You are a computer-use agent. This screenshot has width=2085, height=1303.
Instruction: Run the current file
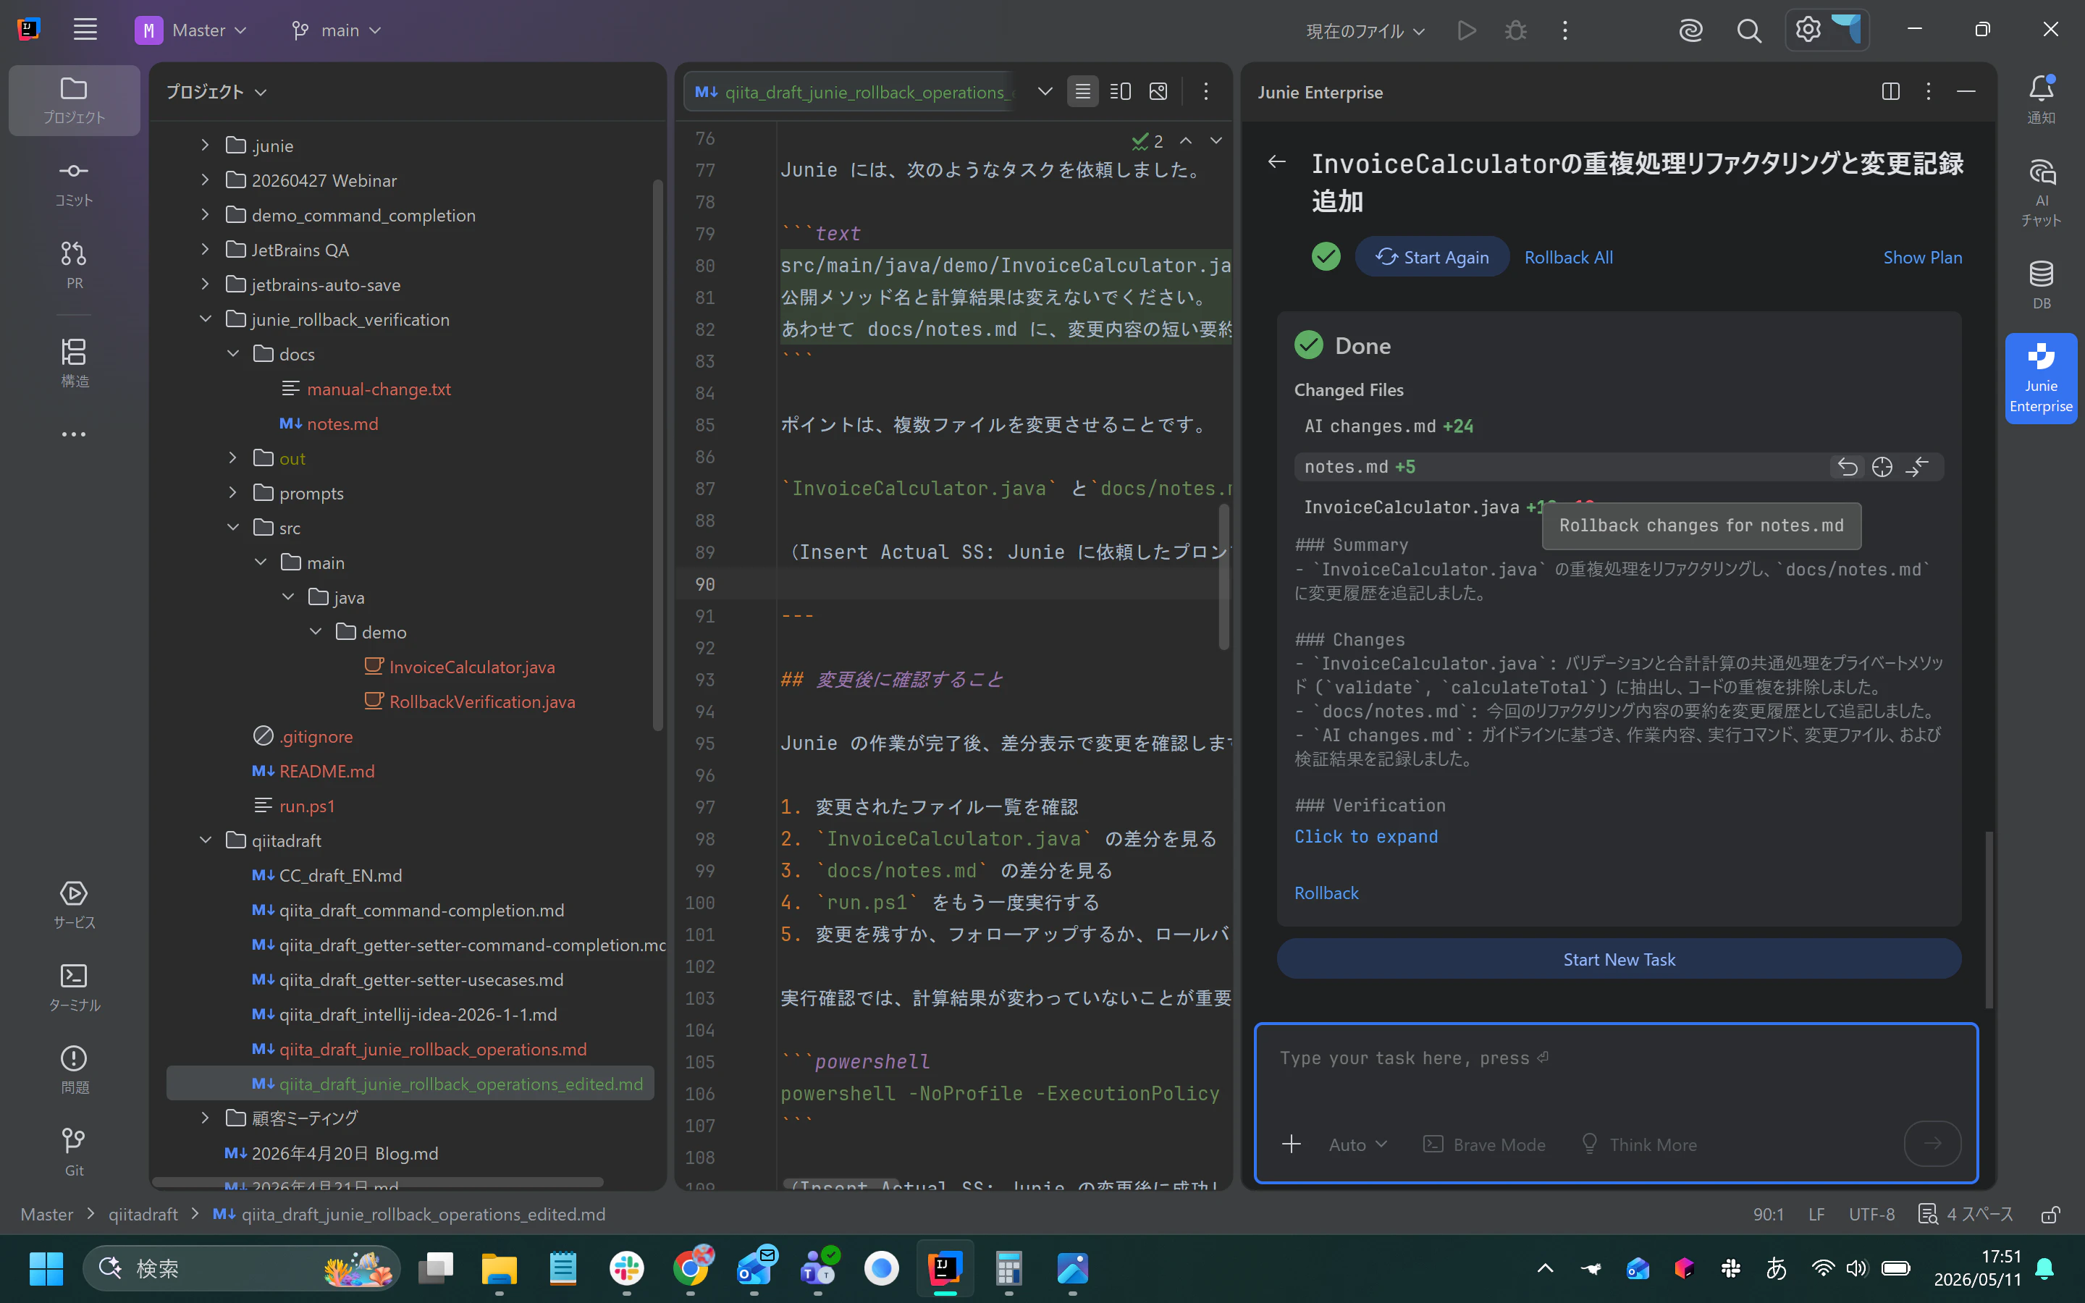pyautogui.click(x=1467, y=31)
